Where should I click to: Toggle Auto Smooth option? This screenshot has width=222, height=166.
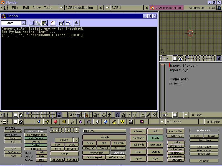coord(36,138)
